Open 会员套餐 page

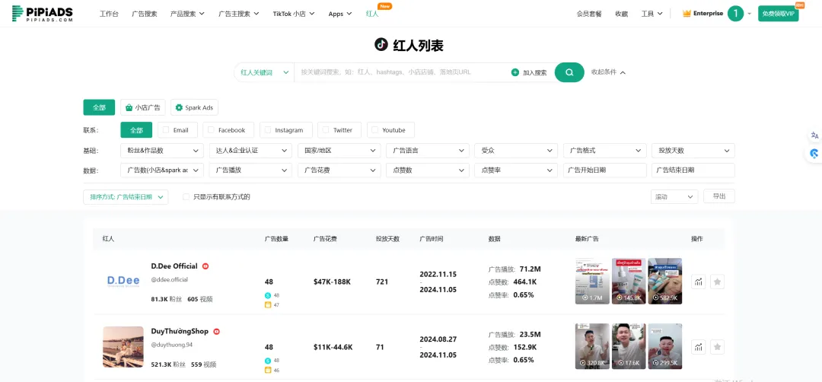pyautogui.click(x=588, y=14)
